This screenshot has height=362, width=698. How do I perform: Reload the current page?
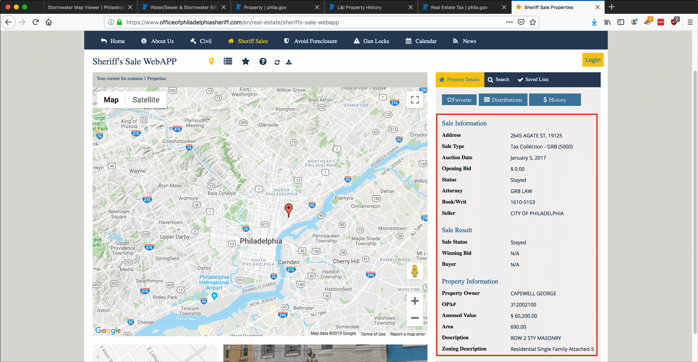(35, 22)
